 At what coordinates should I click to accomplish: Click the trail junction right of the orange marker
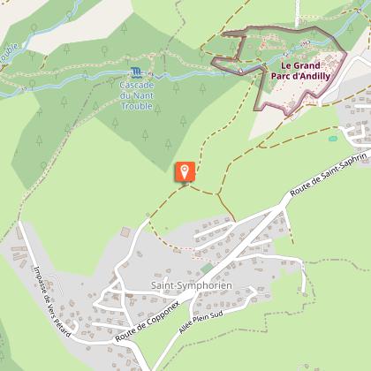[218, 193]
